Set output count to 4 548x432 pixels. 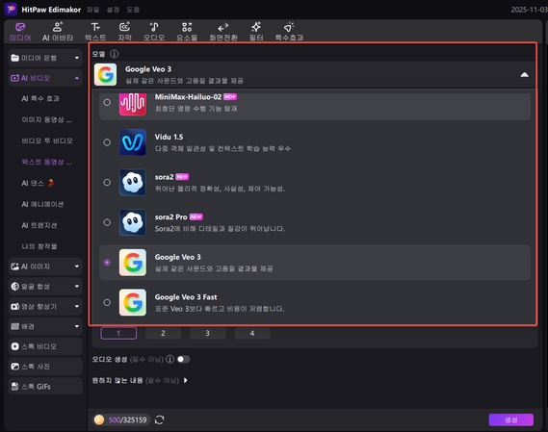[x=252, y=333]
